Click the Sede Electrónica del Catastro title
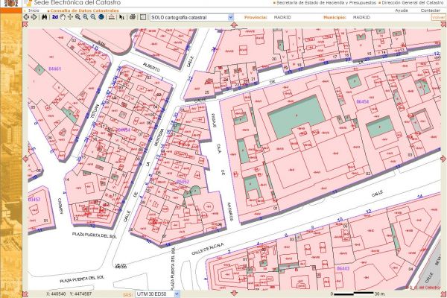 pos(77,3)
